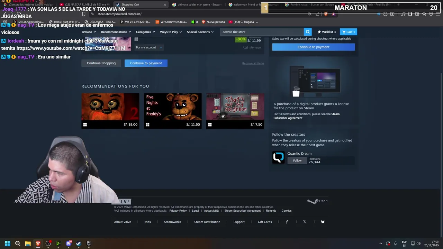Click the Quantic Dream creator logo

[278, 158]
